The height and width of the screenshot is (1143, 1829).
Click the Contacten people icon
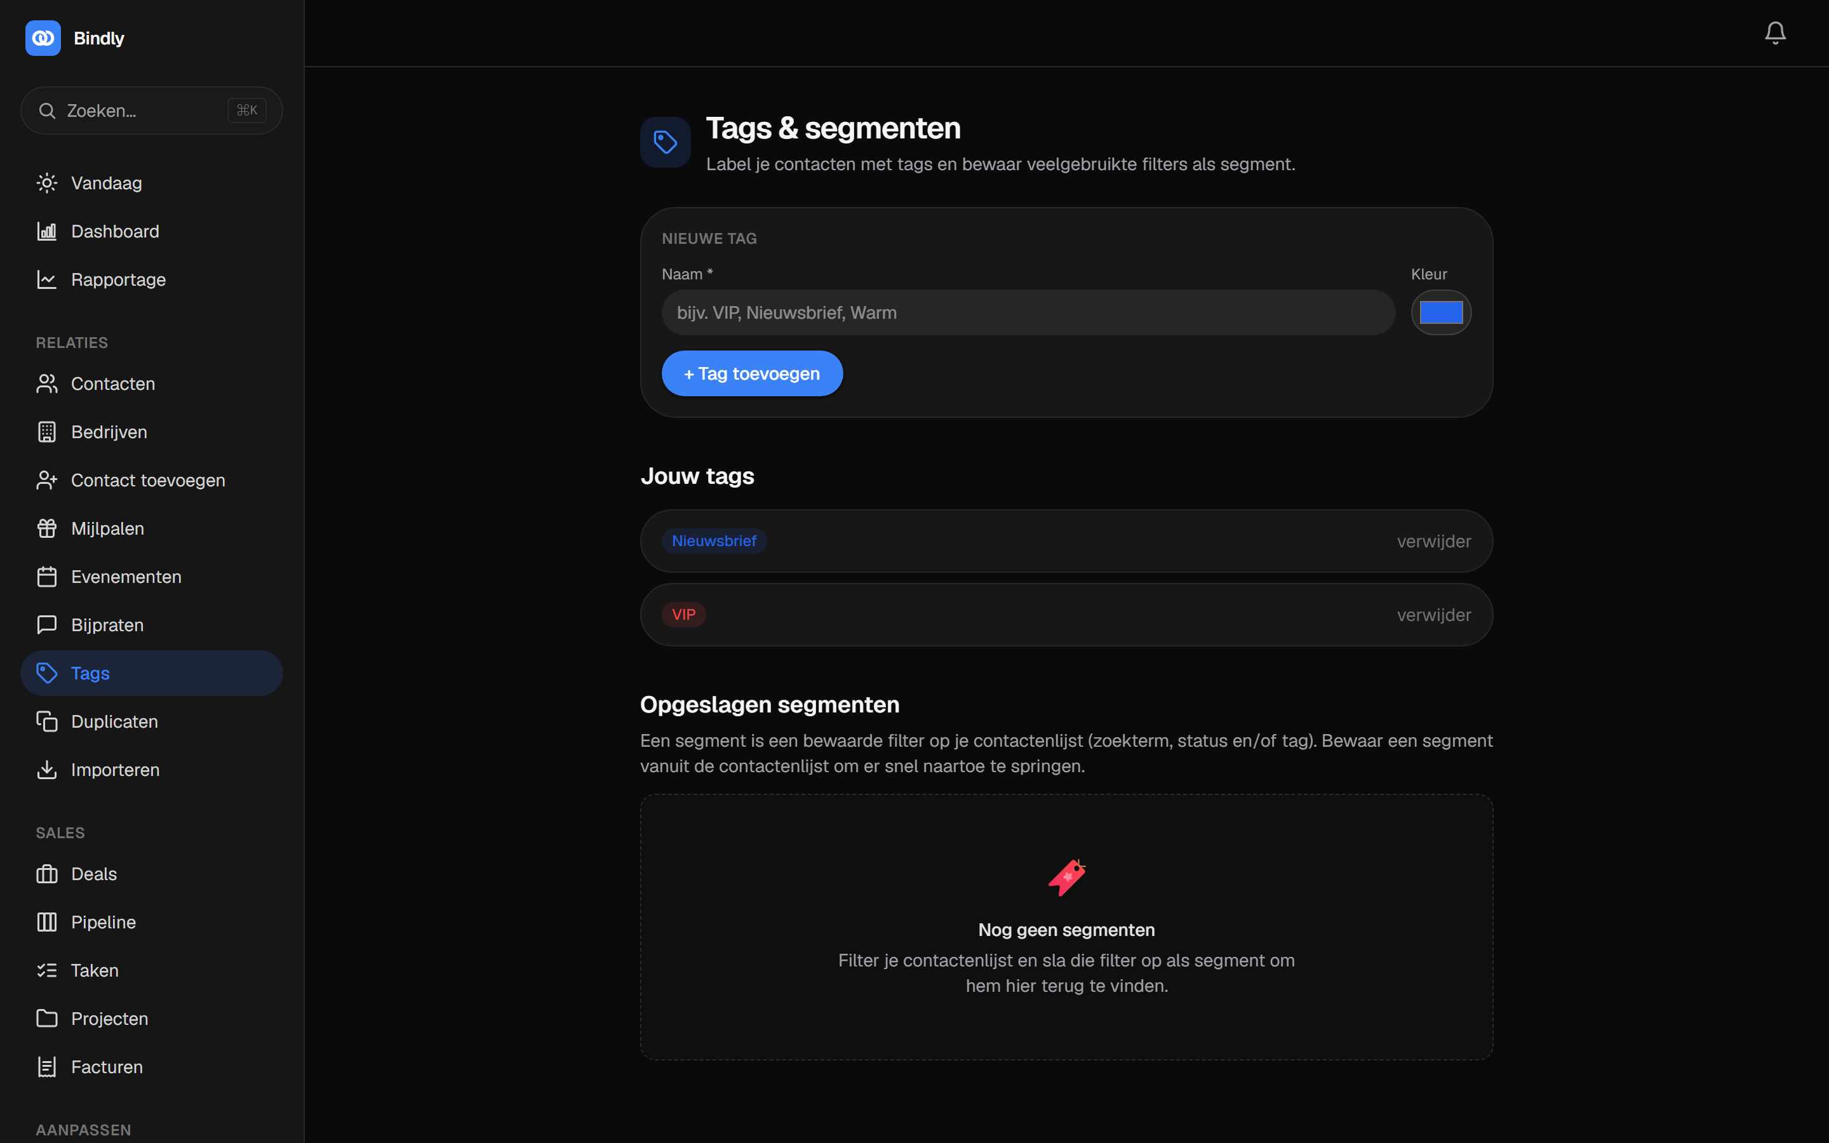(47, 384)
